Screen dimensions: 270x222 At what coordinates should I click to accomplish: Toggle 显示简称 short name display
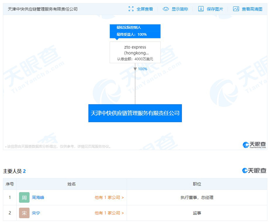[x=180, y=9]
